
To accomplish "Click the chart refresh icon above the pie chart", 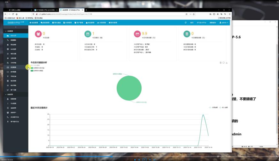I will (223, 63).
